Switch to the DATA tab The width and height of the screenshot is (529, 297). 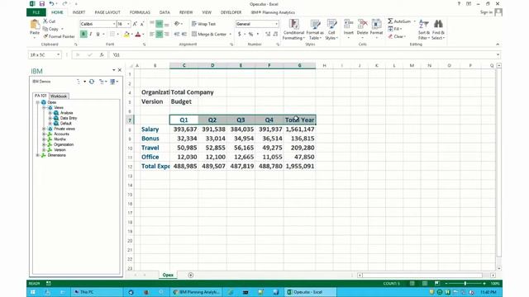(164, 12)
